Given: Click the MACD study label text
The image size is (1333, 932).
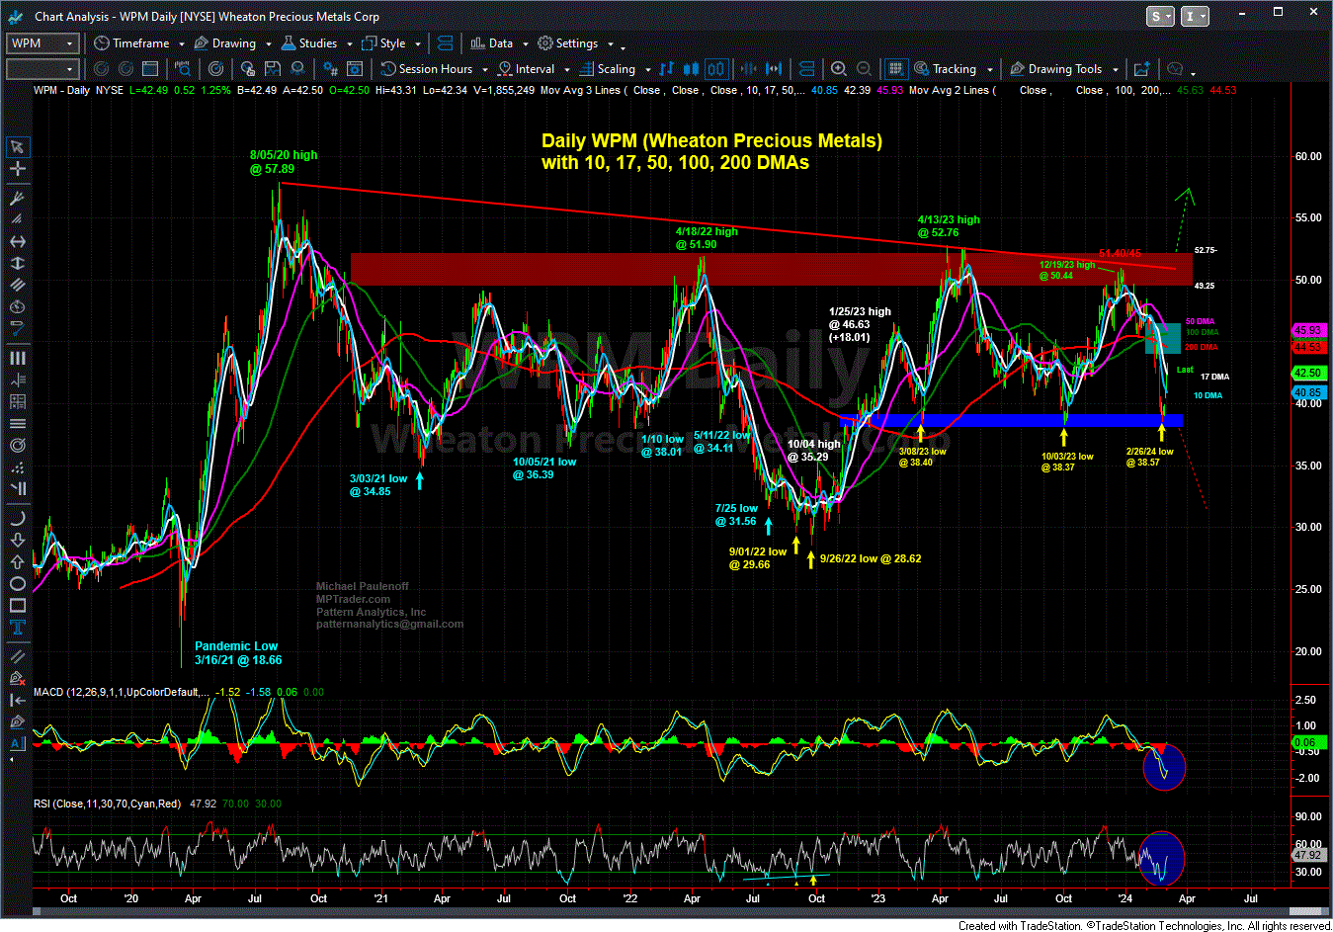Looking at the screenshot, I should 122,692.
